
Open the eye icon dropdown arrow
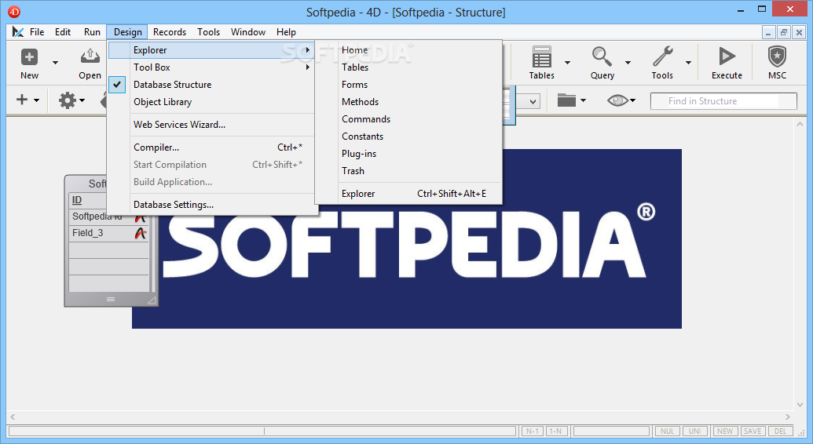pyautogui.click(x=632, y=100)
